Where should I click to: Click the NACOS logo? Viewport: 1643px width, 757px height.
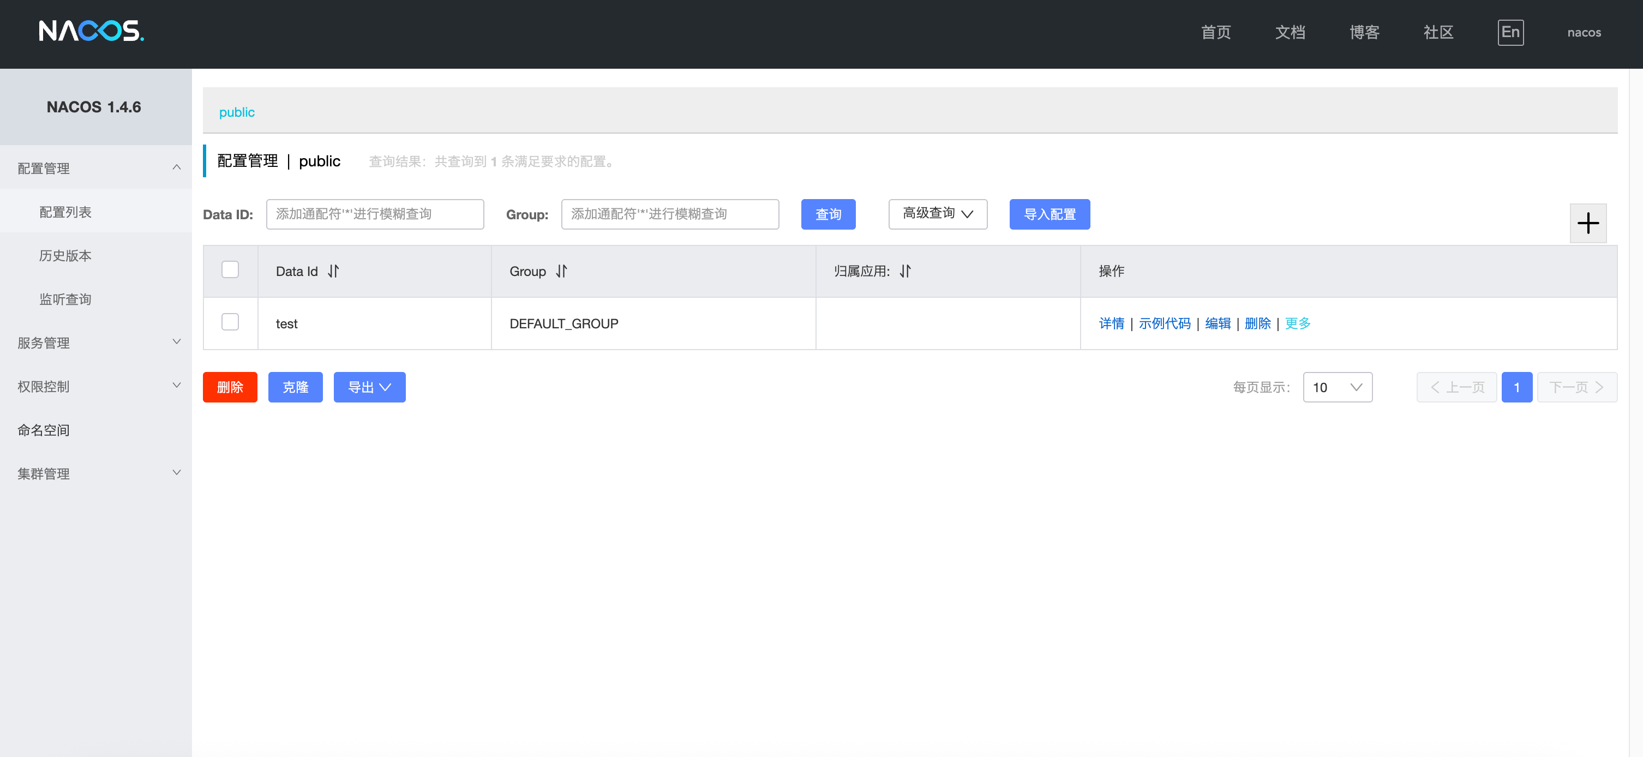coord(91,31)
